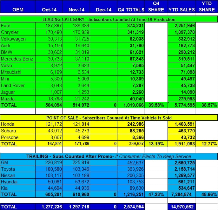Image resolution: width=218 pixels, height=210 pixels.
Task: Select the YTD SHARE header cell
Action: 207,7
